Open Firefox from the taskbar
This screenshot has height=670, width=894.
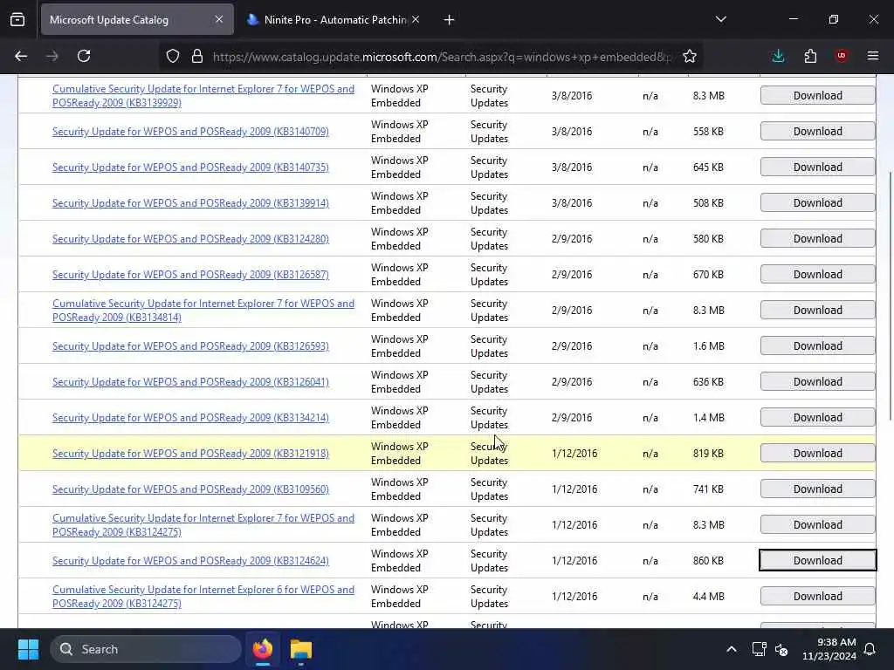(x=263, y=649)
